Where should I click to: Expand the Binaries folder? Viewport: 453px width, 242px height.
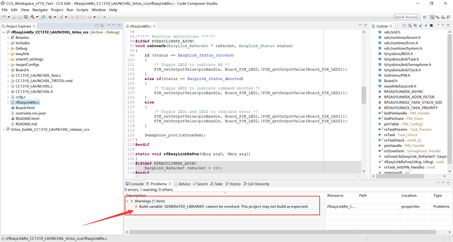8,37
